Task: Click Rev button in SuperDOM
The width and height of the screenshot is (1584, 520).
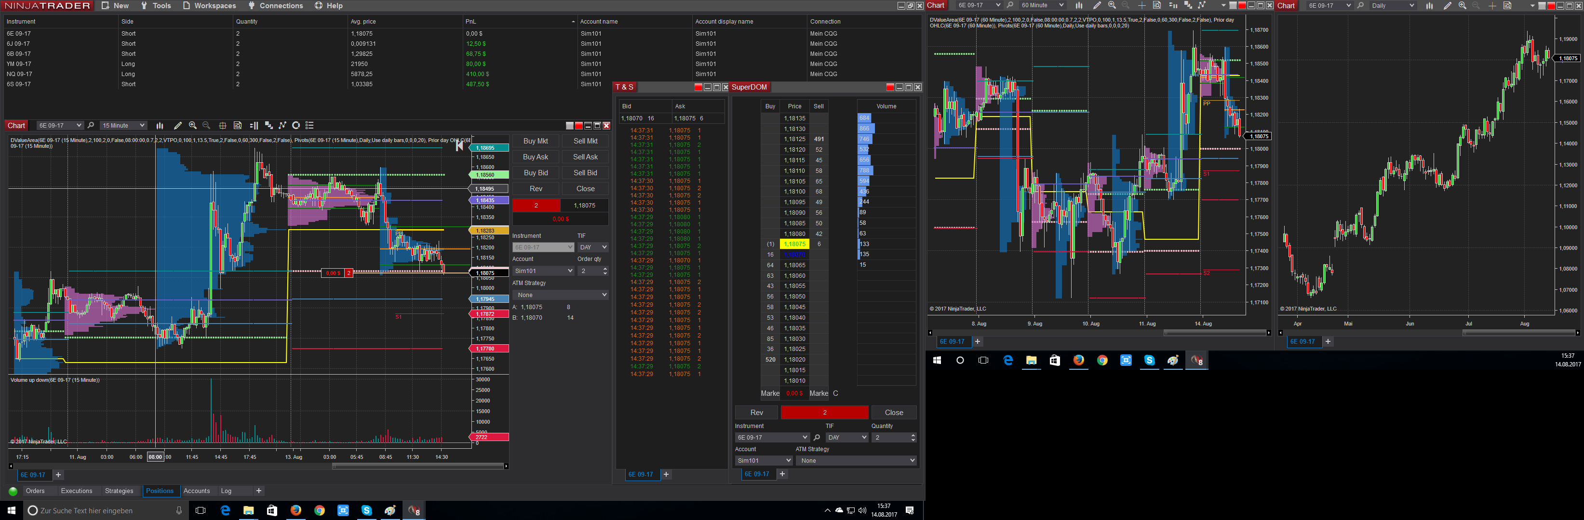Action: pyautogui.click(x=756, y=413)
